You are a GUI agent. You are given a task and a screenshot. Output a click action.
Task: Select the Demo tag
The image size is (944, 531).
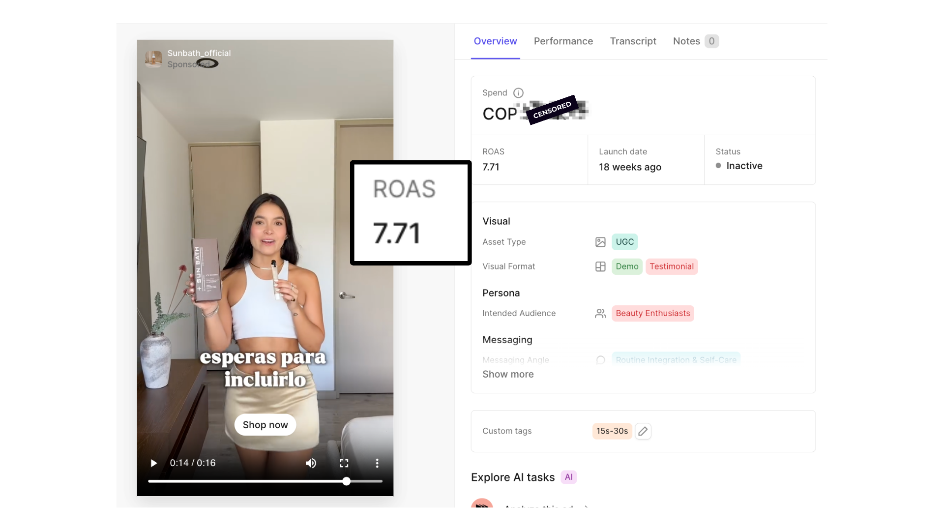click(627, 266)
